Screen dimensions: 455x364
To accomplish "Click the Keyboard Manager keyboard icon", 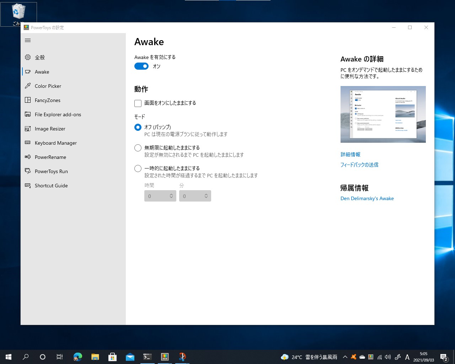I will pos(28,143).
